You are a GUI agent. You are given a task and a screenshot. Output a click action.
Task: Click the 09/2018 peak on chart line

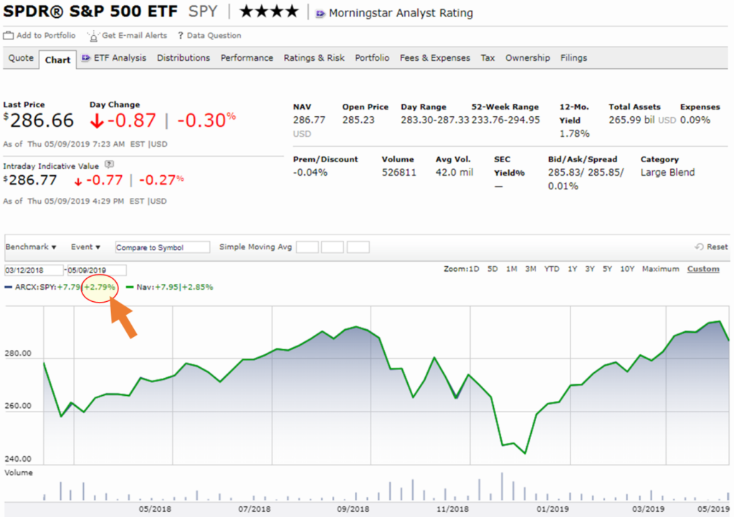pyautogui.click(x=356, y=327)
